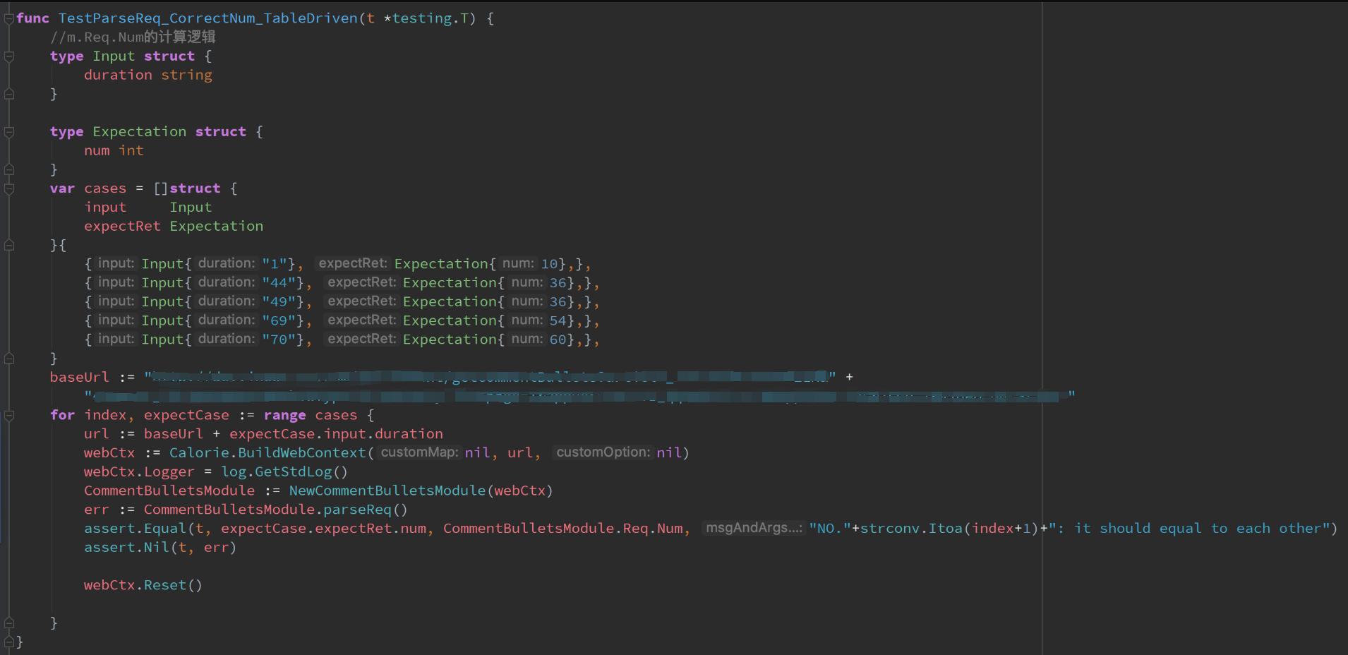This screenshot has width=1348, height=655.
Task: Click fold-end marker closing the for loop
Action: [x=9, y=623]
